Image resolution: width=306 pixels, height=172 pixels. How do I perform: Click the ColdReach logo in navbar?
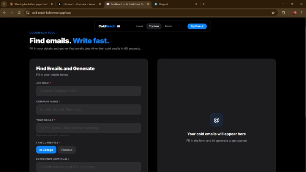point(109,26)
